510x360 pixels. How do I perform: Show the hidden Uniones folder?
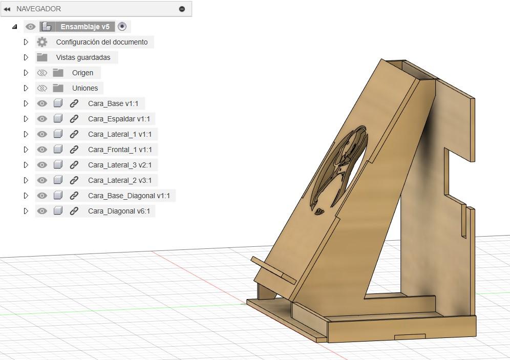click(x=42, y=88)
